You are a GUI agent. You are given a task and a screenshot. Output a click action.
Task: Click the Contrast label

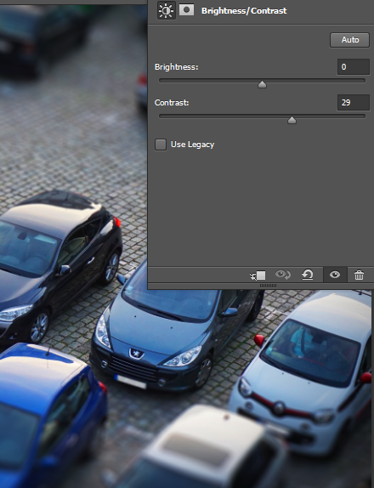tap(172, 103)
